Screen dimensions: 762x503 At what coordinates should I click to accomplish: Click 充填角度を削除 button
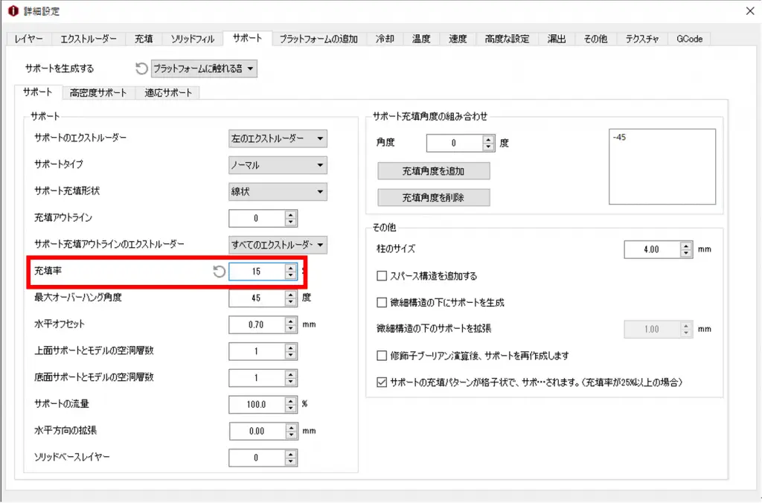point(434,197)
